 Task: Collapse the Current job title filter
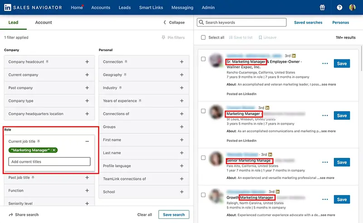click(87, 141)
